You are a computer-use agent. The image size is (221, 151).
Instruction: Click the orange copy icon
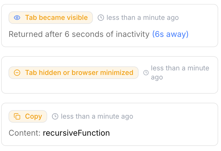click(x=17, y=116)
